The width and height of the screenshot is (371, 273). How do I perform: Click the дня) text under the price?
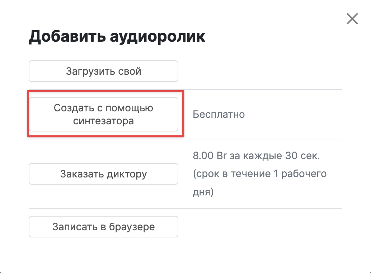click(x=203, y=192)
